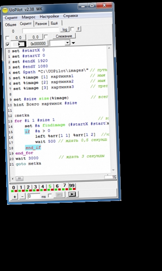Click script line 'set #endY 1080'

(x=30, y=67)
